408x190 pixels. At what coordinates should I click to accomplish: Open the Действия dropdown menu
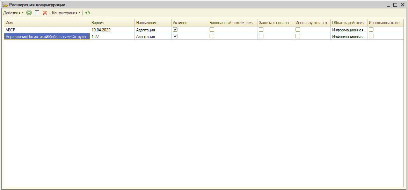tap(13, 13)
